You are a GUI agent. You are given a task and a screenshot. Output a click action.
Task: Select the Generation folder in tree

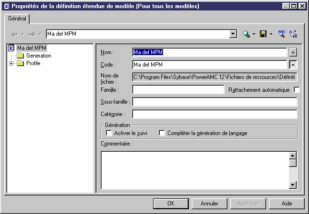(38, 56)
